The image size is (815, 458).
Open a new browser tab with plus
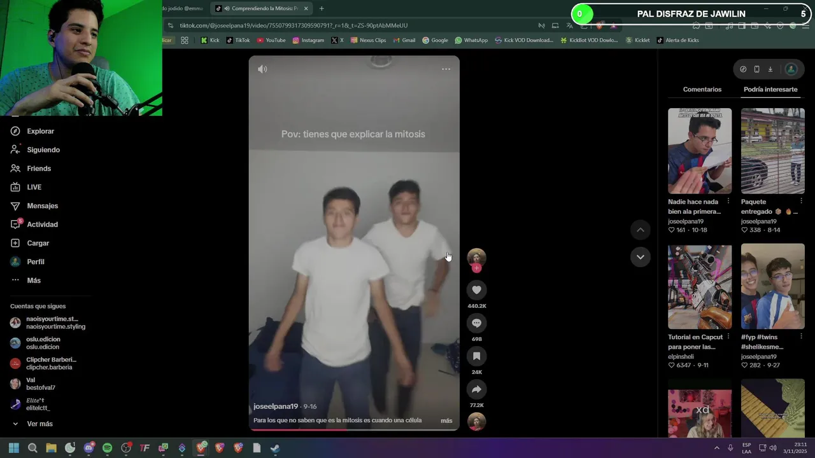[322, 8]
